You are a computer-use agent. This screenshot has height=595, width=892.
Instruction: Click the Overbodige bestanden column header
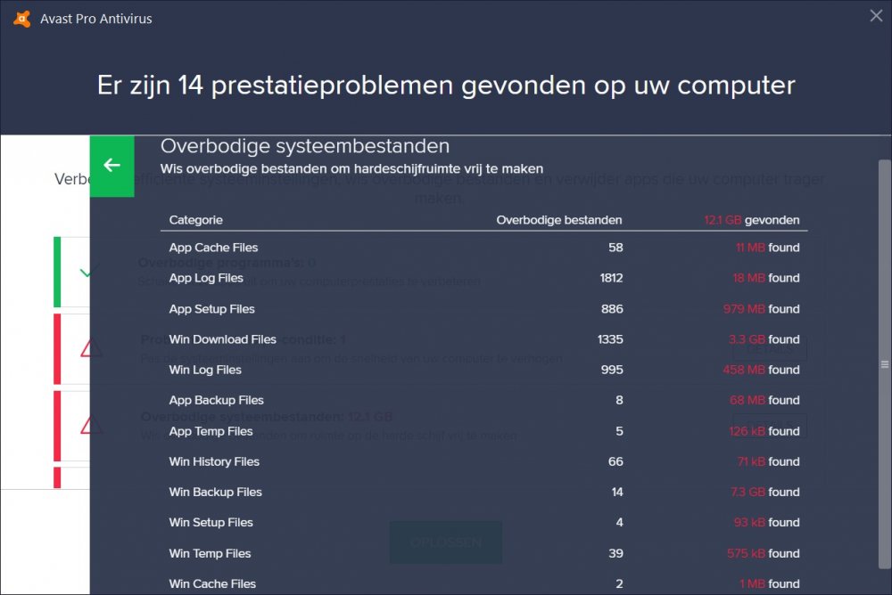tap(558, 220)
